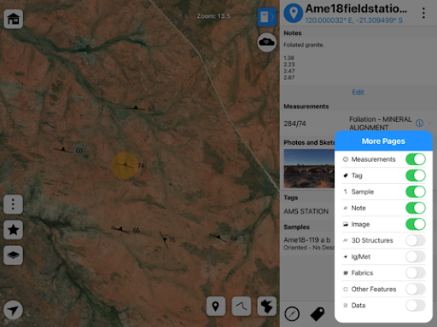Click the Edit notes link
Viewport: 437px width, 327px height.
click(x=358, y=92)
